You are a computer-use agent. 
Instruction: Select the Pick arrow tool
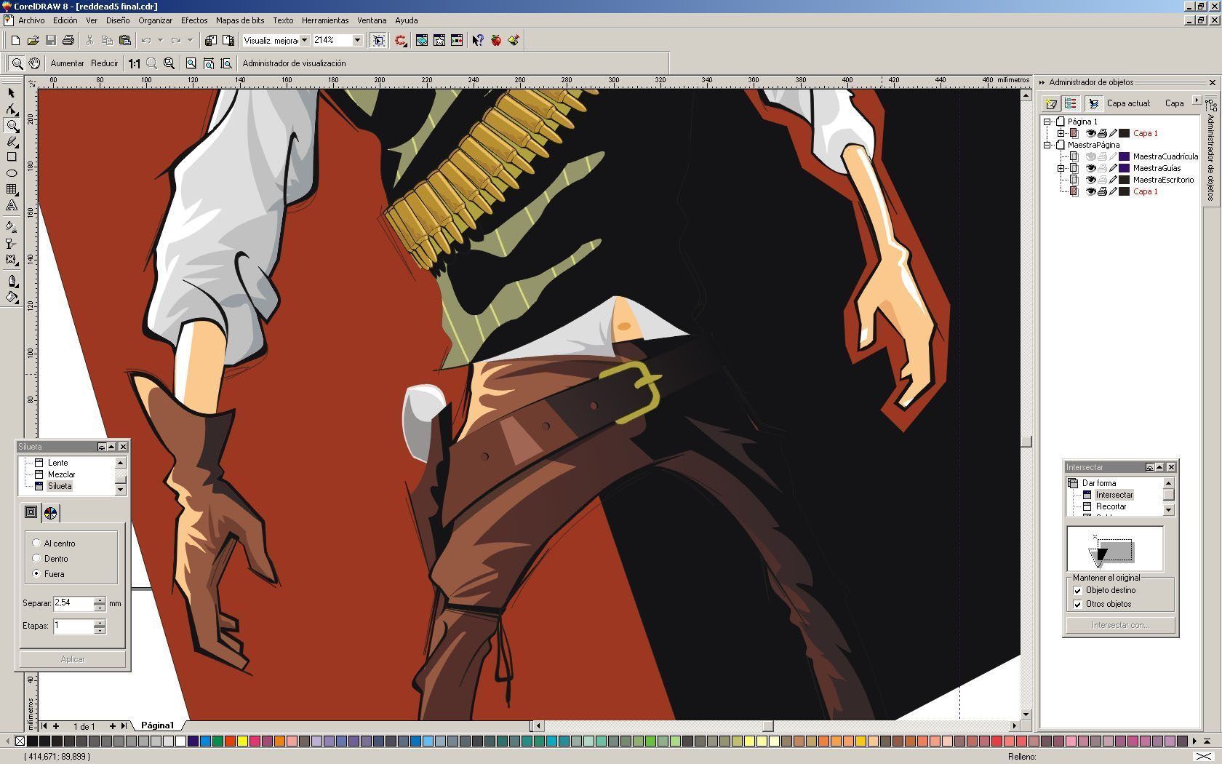click(x=11, y=93)
